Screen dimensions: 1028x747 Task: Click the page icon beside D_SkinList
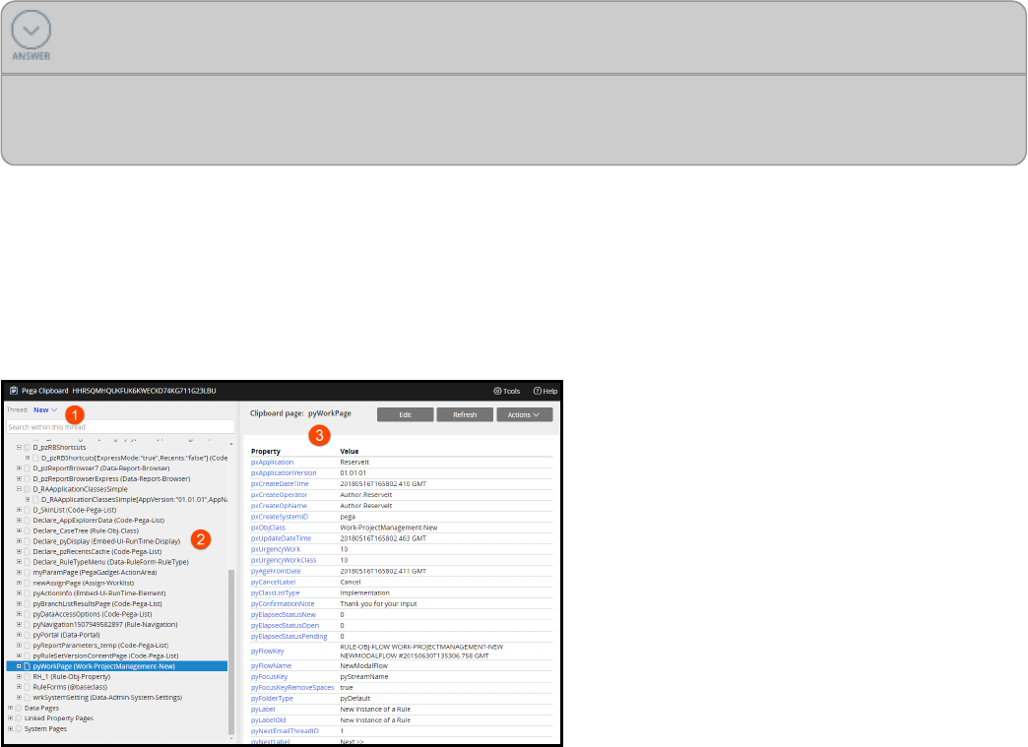pos(28,510)
